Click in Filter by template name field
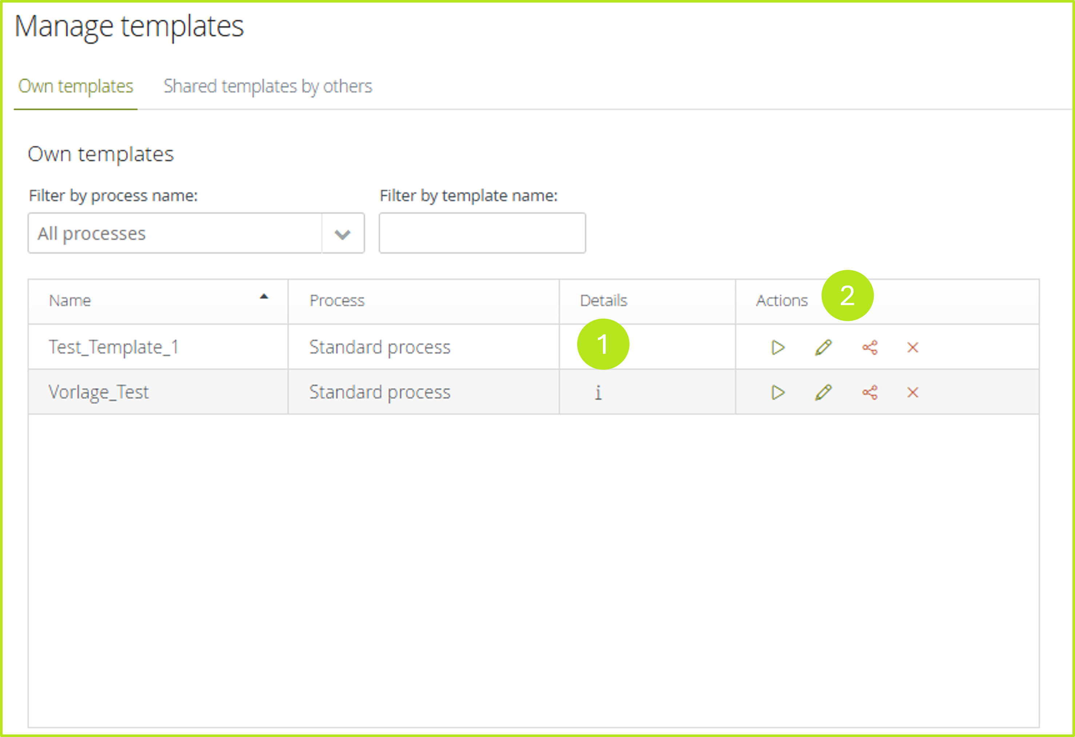 click(x=482, y=233)
